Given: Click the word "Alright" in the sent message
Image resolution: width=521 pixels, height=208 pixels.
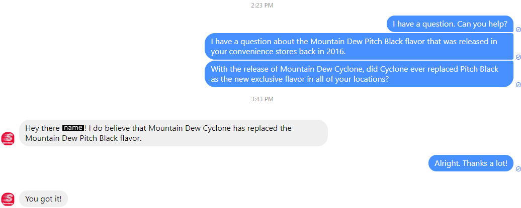Looking at the screenshot, I should tap(447, 163).
